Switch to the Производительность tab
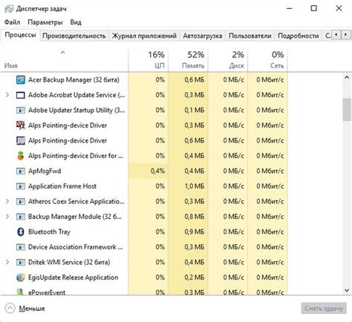 pyautogui.click(x=74, y=36)
